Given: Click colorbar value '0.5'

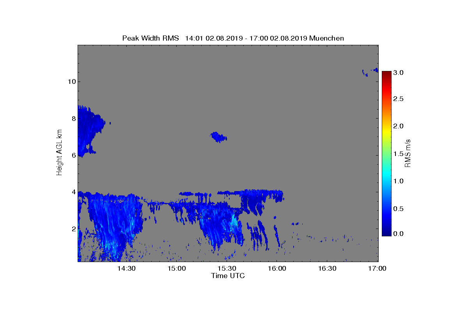Looking at the screenshot, I should tap(398, 209).
